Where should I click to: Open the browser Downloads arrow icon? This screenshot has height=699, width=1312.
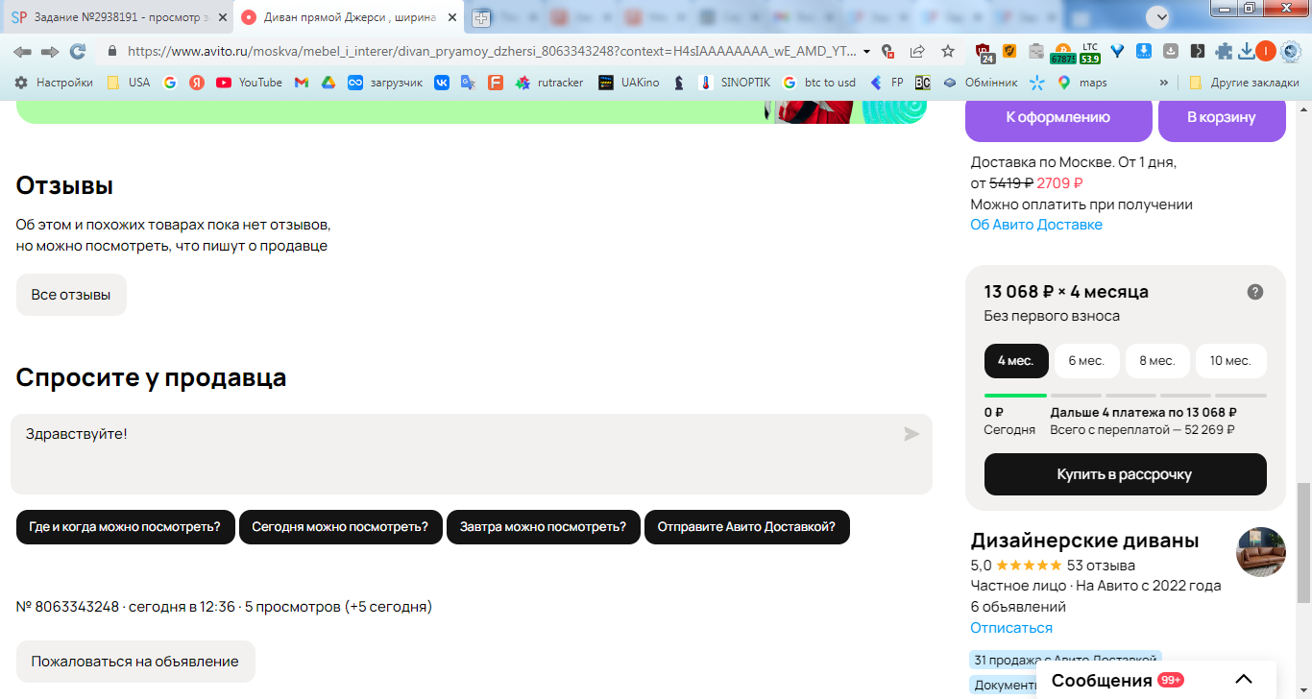[1247, 52]
